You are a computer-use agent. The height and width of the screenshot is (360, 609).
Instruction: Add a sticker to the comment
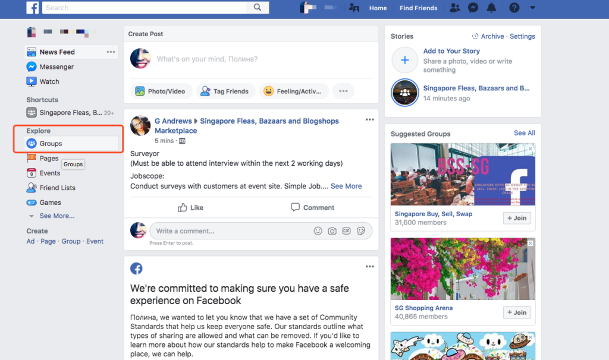(361, 231)
